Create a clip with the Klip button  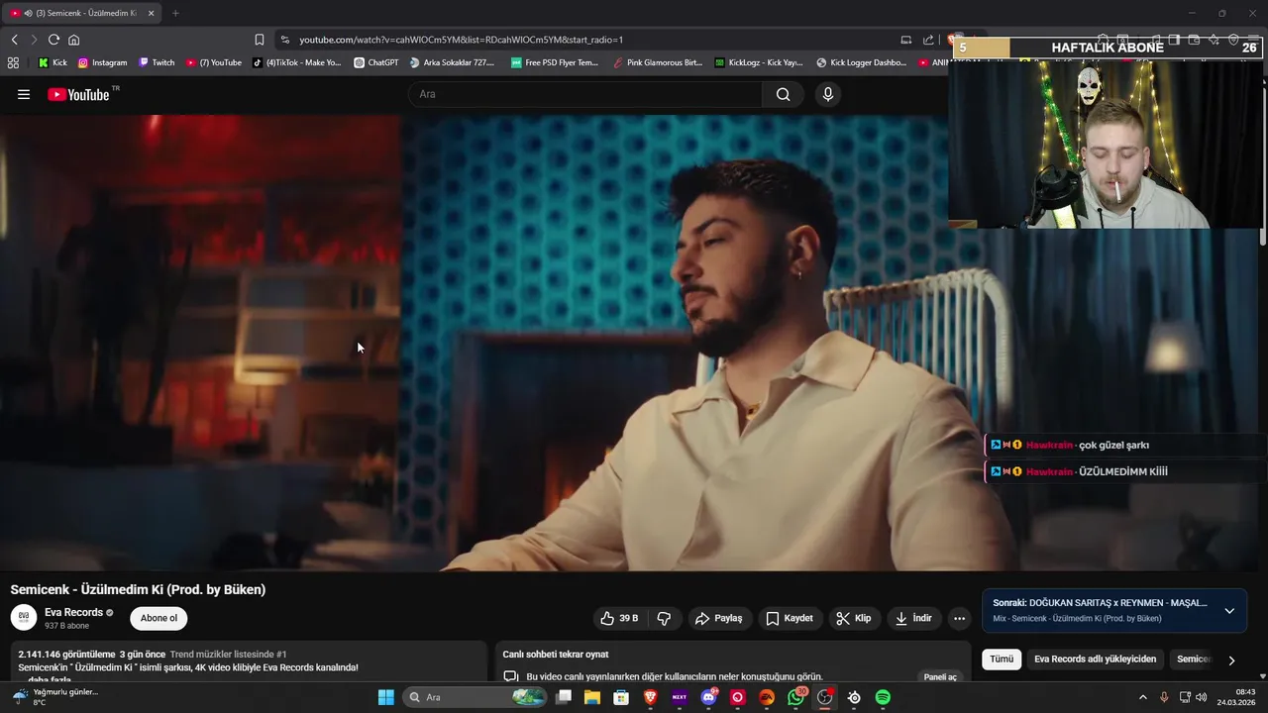tap(854, 618)
